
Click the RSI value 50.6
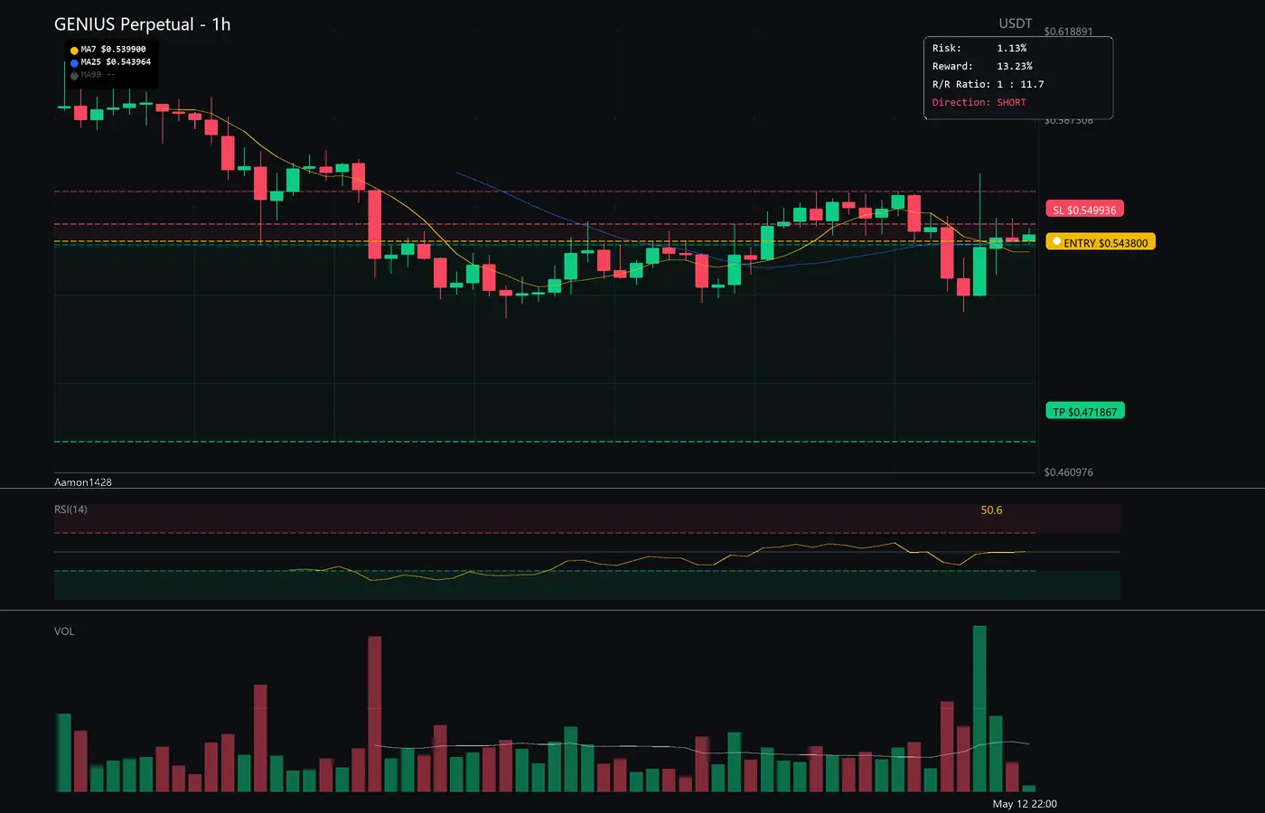pos(991,510)
